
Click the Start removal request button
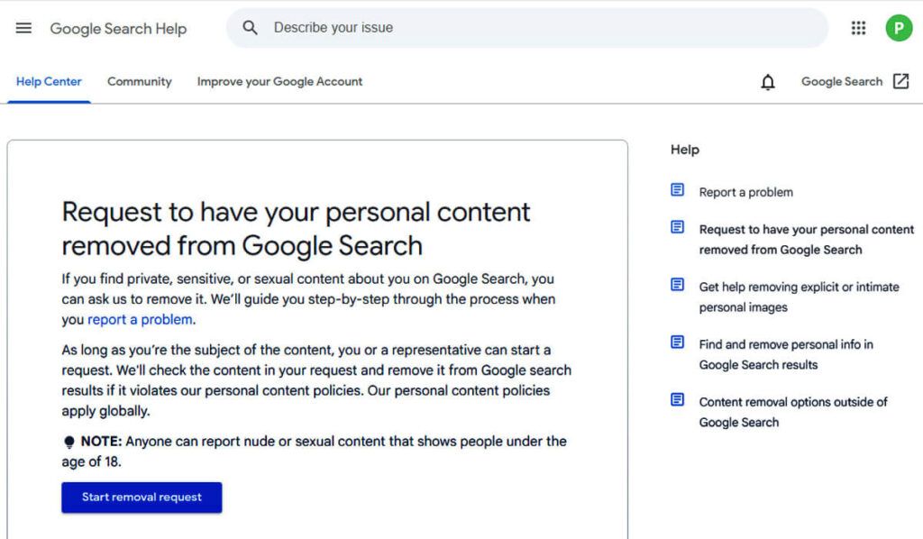tap(142, 497)
